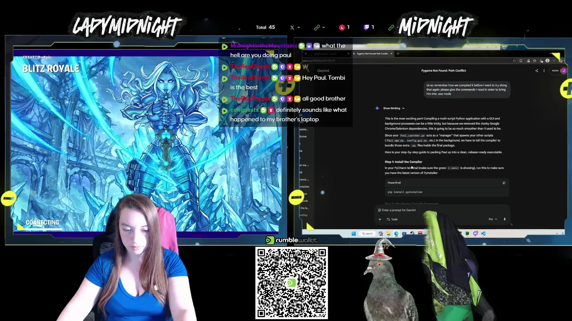Click the Copilot icon in browser toolbar

(561, 61)
